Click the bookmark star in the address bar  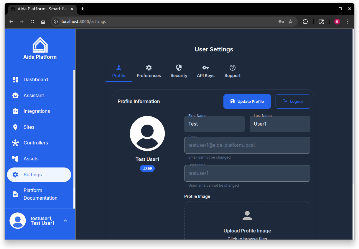click(x=290, y=21)
